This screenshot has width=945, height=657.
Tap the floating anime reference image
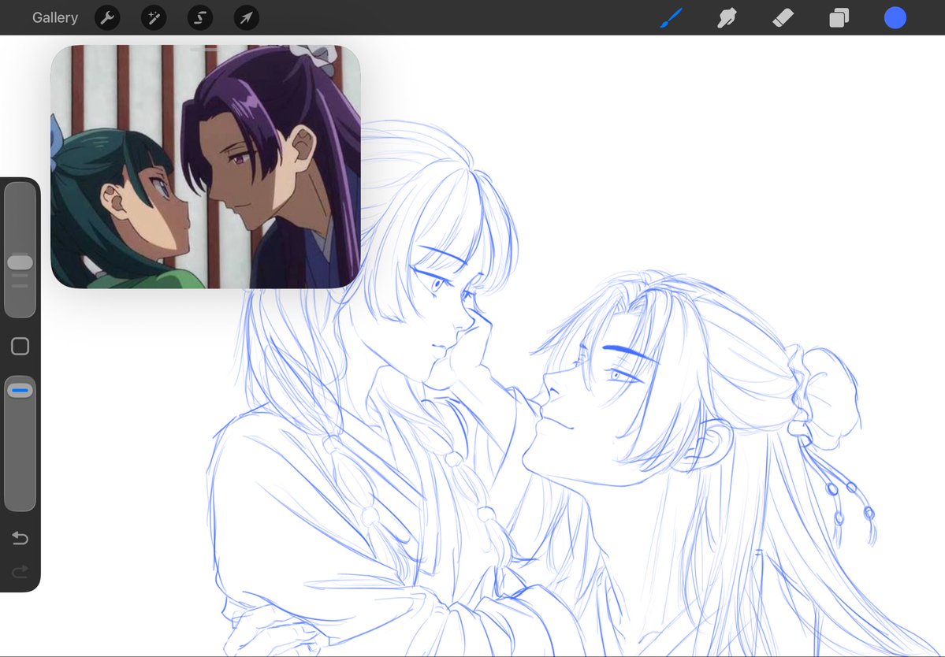pyautogui.click(x=206, y=167)
